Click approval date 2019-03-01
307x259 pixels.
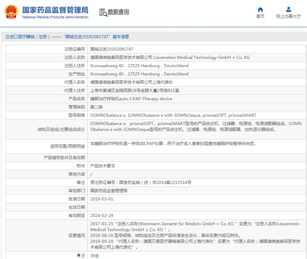coord(102,199)
